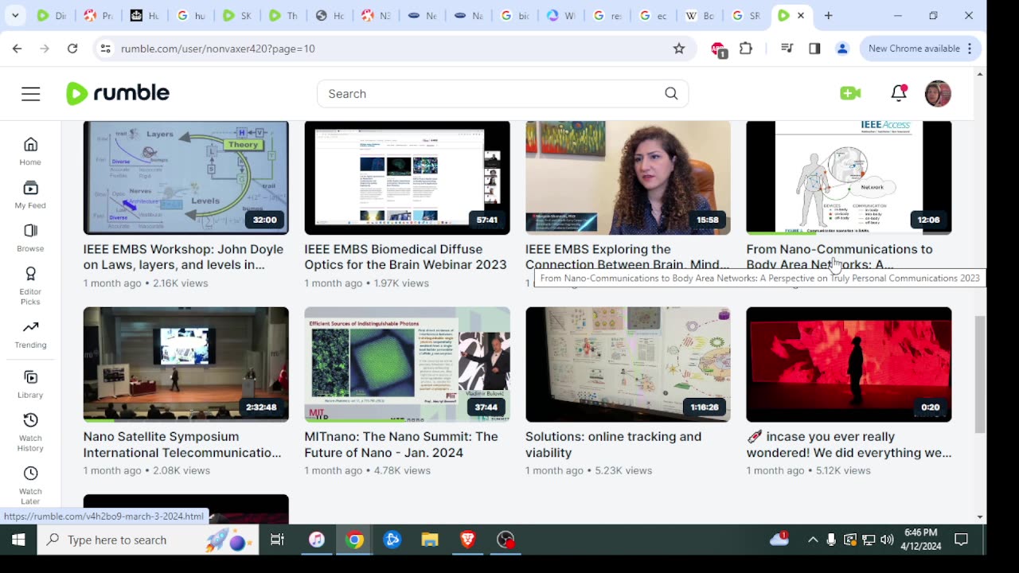Open the Windows Start menu
Image resolution: width=1019 pixels, height=573 pixels.
pyautogui.click(x=18, y=540)
